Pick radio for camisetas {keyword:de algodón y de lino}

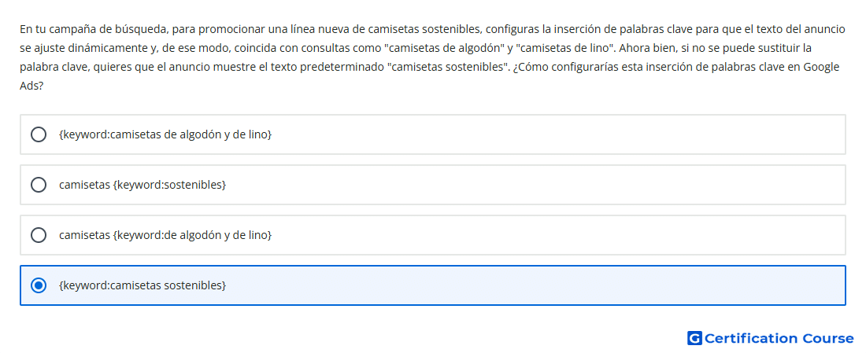[x=38, y=235]
